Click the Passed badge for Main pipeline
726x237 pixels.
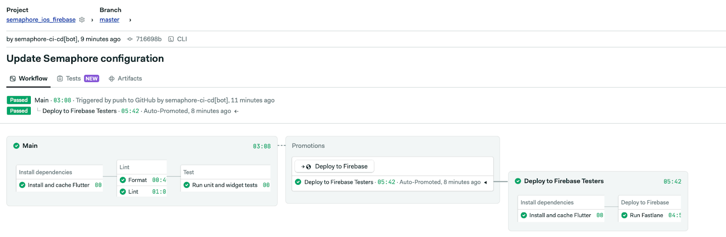pyautogui.click(x=19, y=100)
